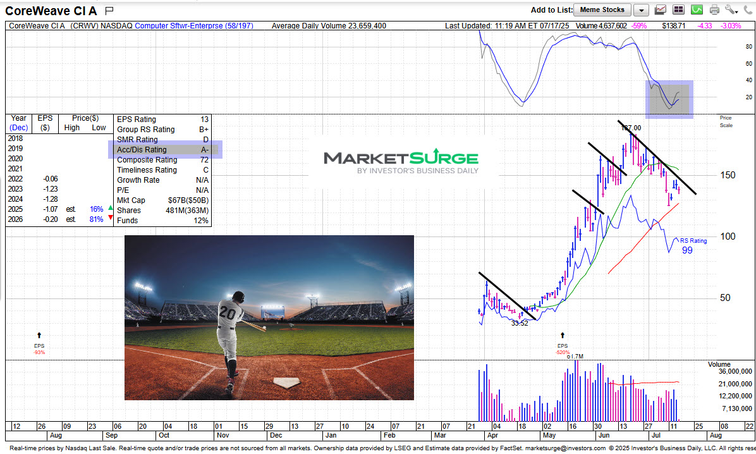Select the Mkt Cap row
The height and width of the screenshot is (454, 756).
[162, 200]
